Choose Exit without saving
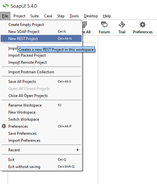This screenshot has width=157, height=184. coord(41,166)
